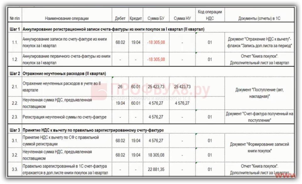Click red amount -18 305,08 in row 1.1
302x184 pixels.
pos(156,42)
